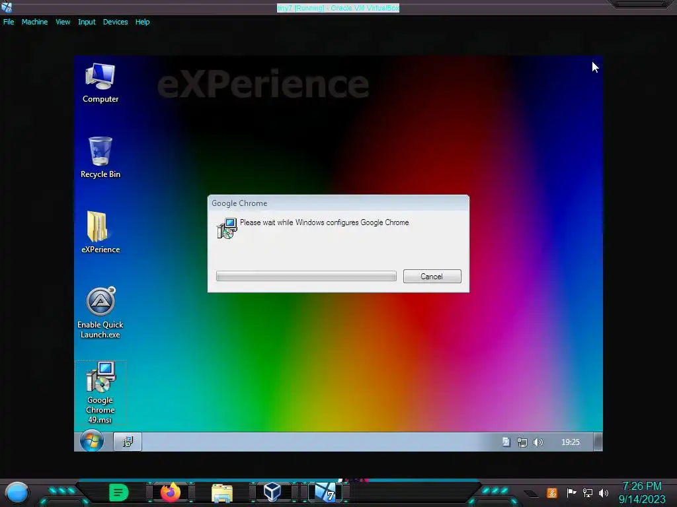Click guest tray volume speaker icon

tap(538, 442)
